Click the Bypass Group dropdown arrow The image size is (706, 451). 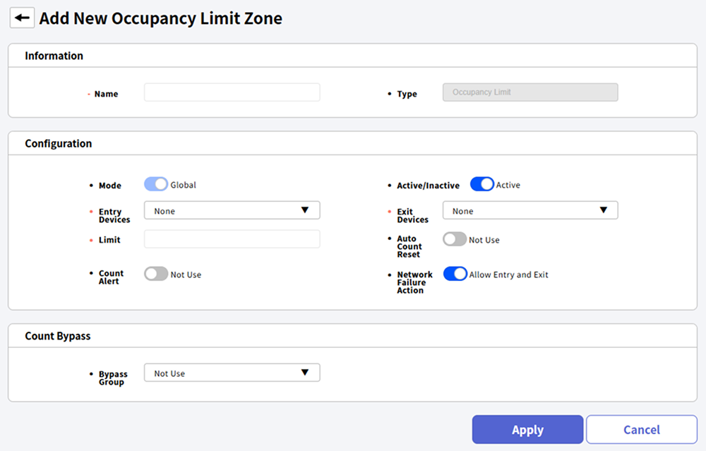point(305,373)
